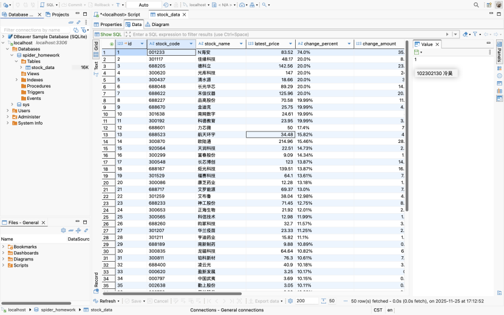The height and width of the screenshot is (315, 504).
Task: Click link with editor icon in Database Navigator
Action: pyautogui.click(x=78, y=22)
